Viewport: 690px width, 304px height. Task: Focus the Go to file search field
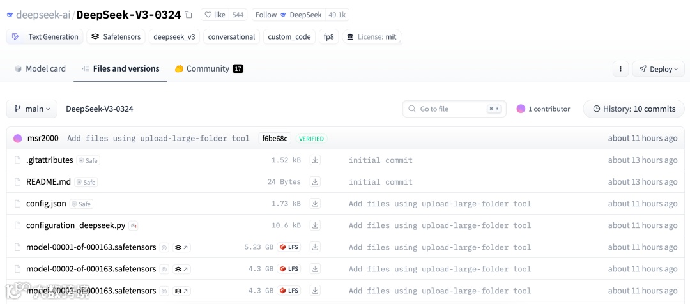pos(454,109)
